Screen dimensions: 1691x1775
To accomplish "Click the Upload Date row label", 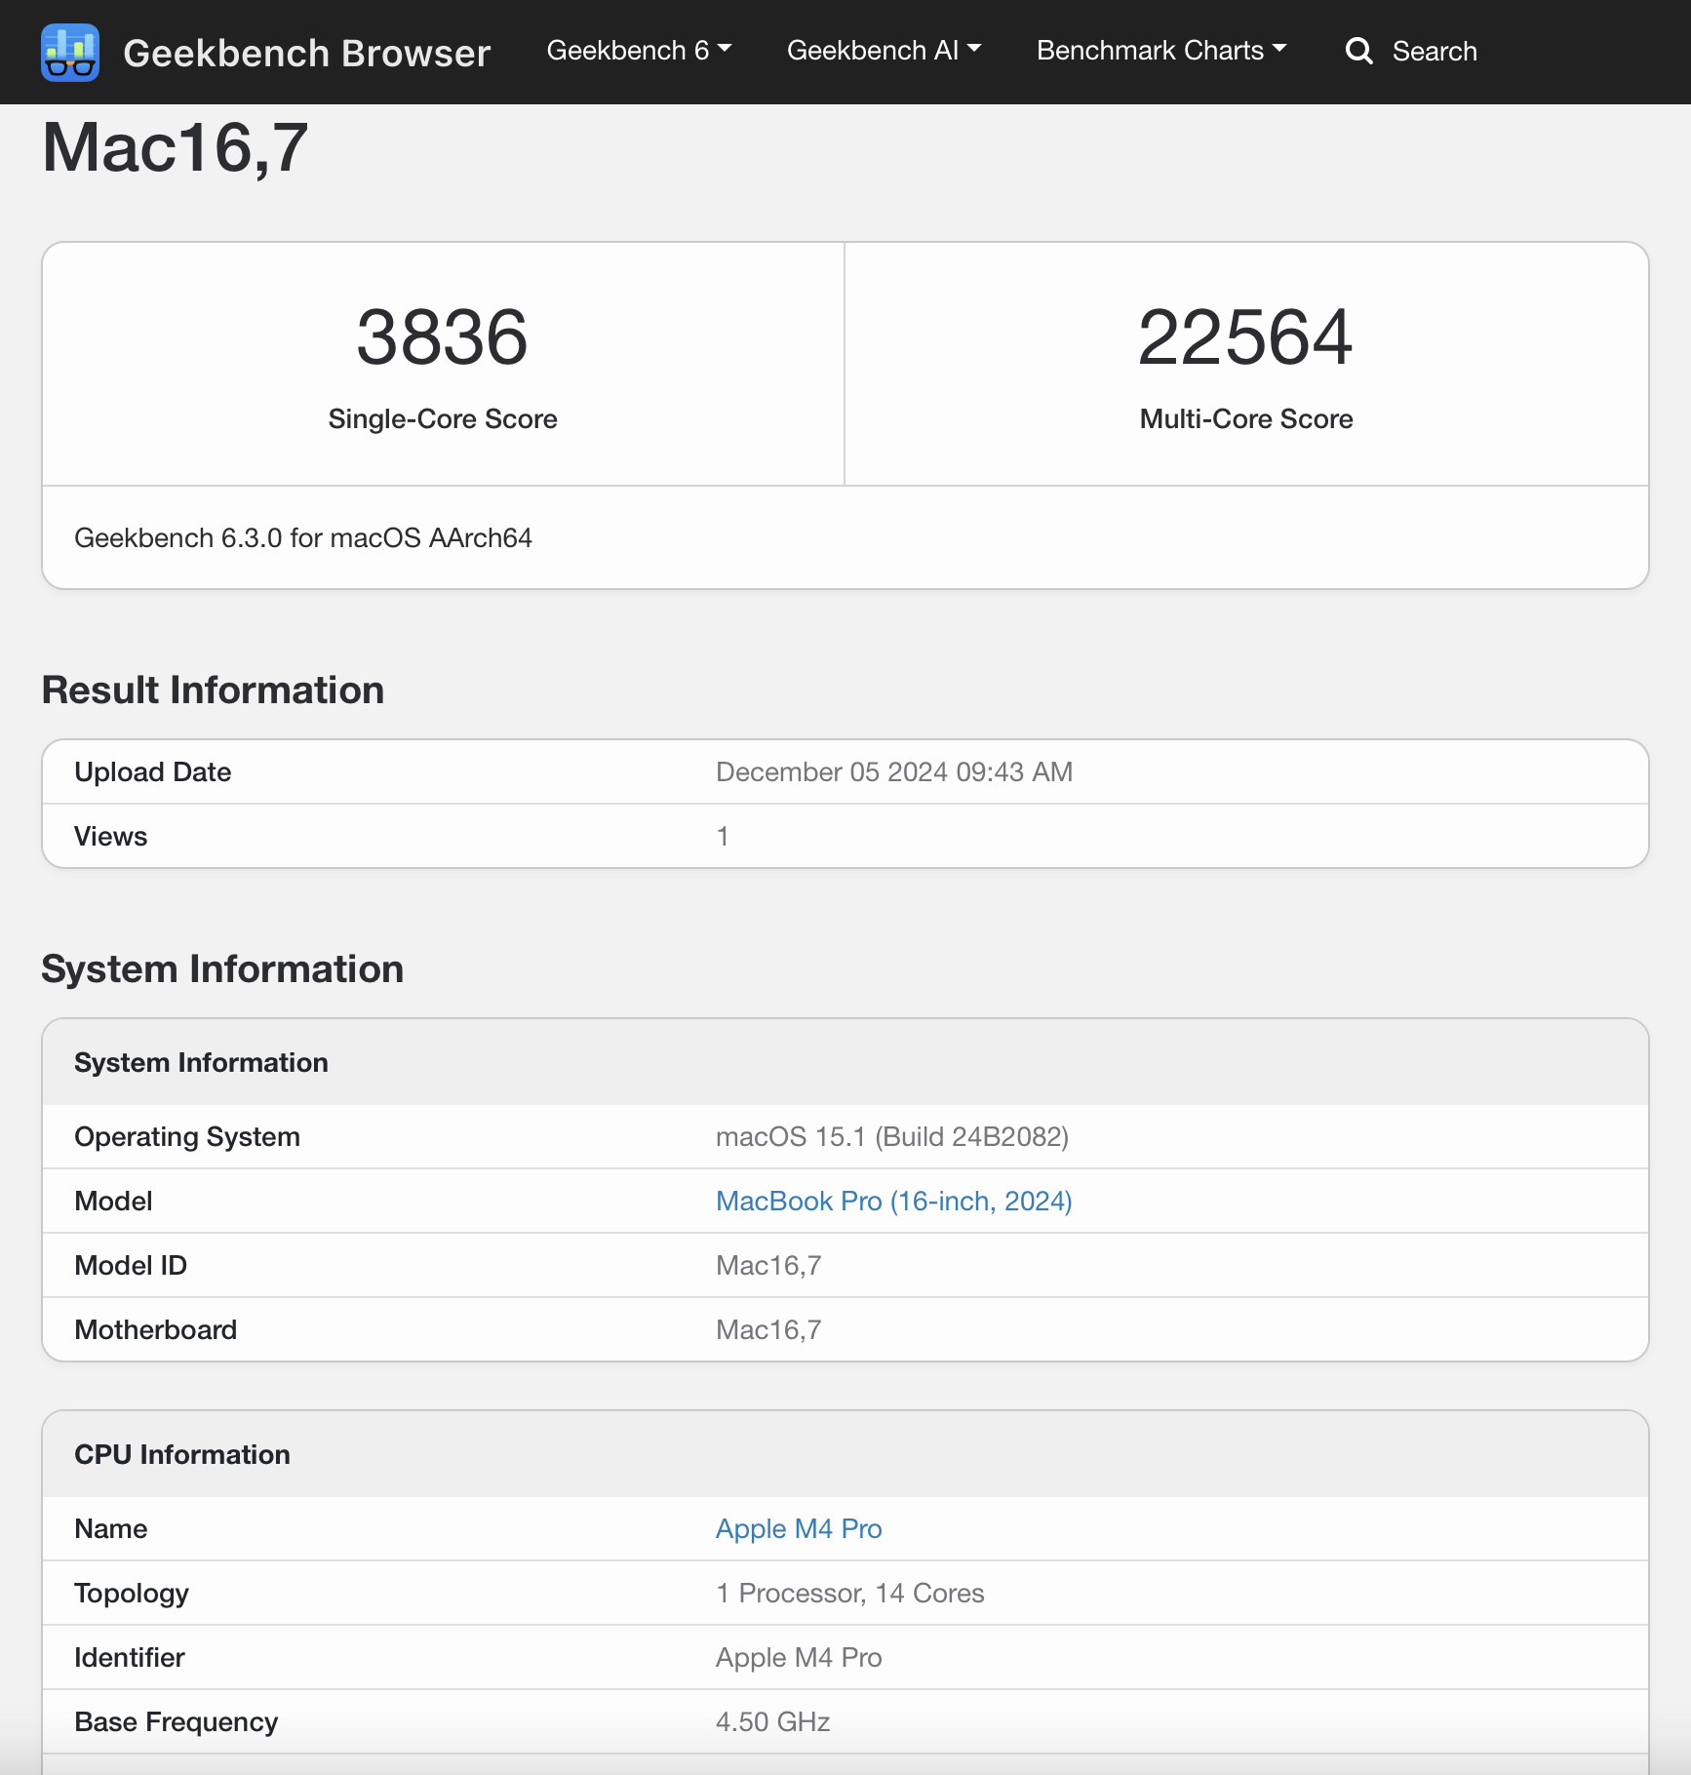I will [153, 772].
